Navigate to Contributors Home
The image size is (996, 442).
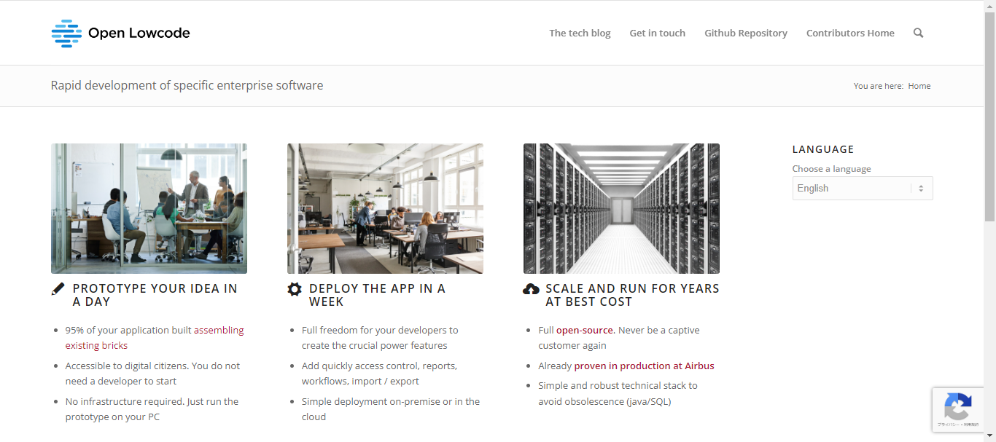tap(850, 33)
